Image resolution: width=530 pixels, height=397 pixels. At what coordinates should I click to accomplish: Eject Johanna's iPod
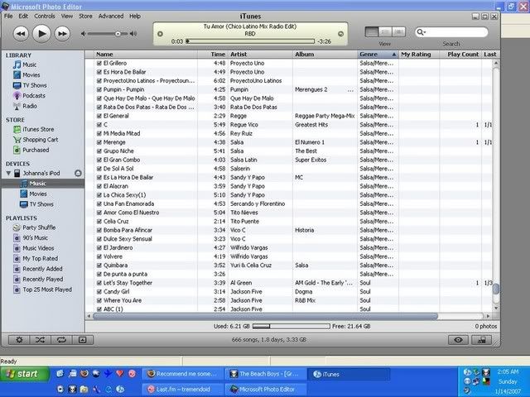click(x=77, y=173)
